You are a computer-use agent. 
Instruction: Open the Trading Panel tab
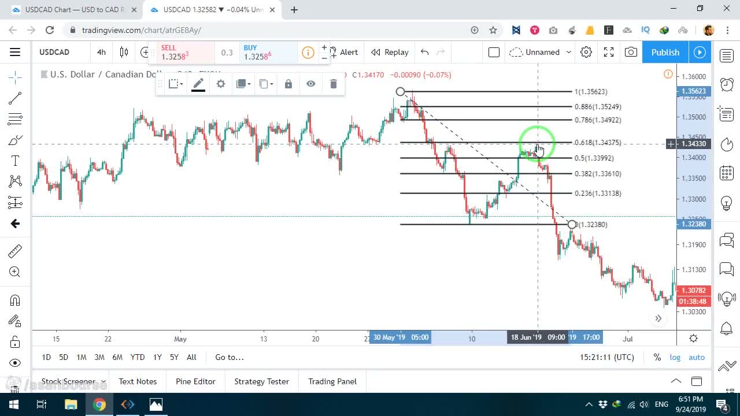(x=332, y=381)
